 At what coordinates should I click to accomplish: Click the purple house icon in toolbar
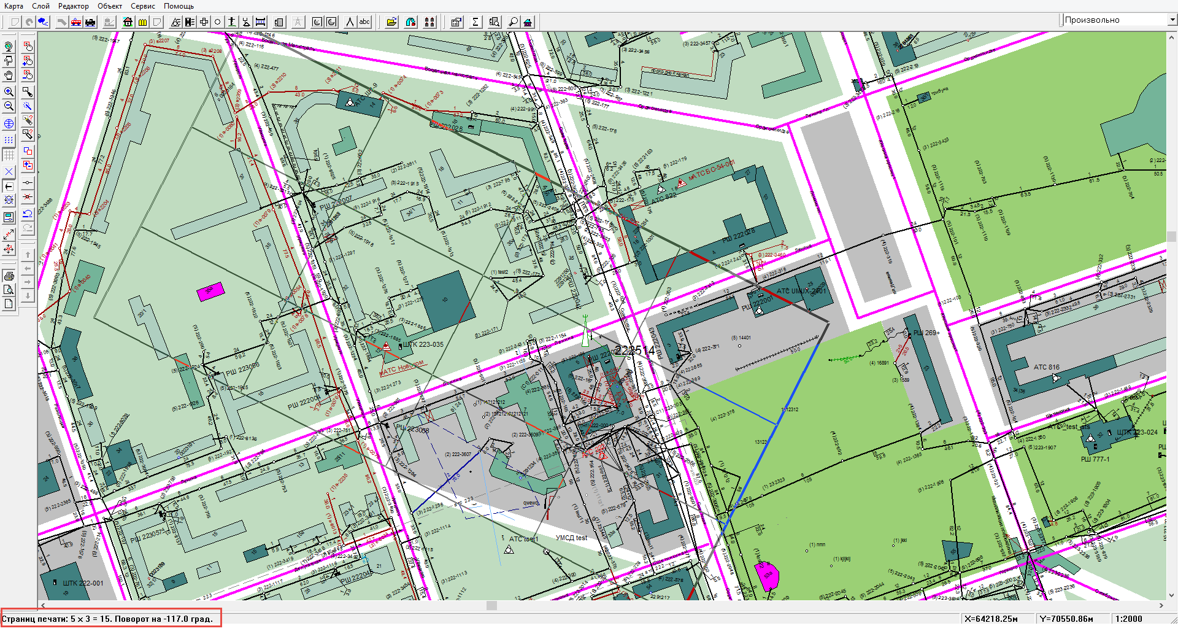[527, 22]
